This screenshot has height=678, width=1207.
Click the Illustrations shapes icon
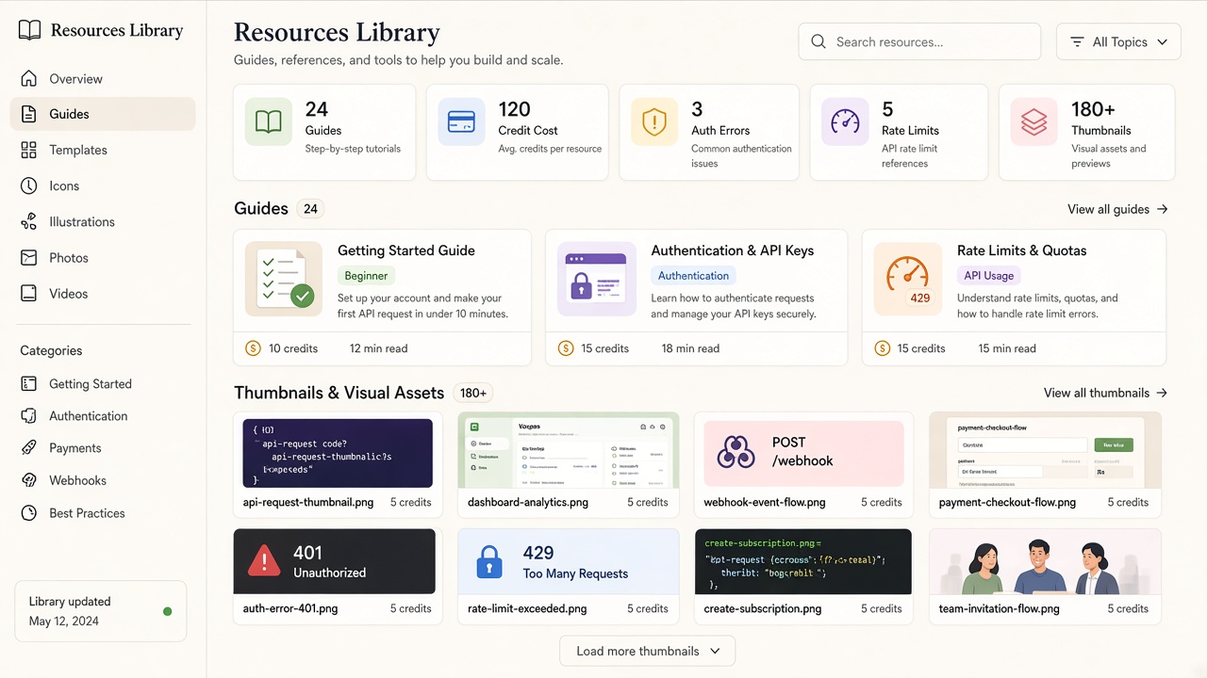point(29,222)
